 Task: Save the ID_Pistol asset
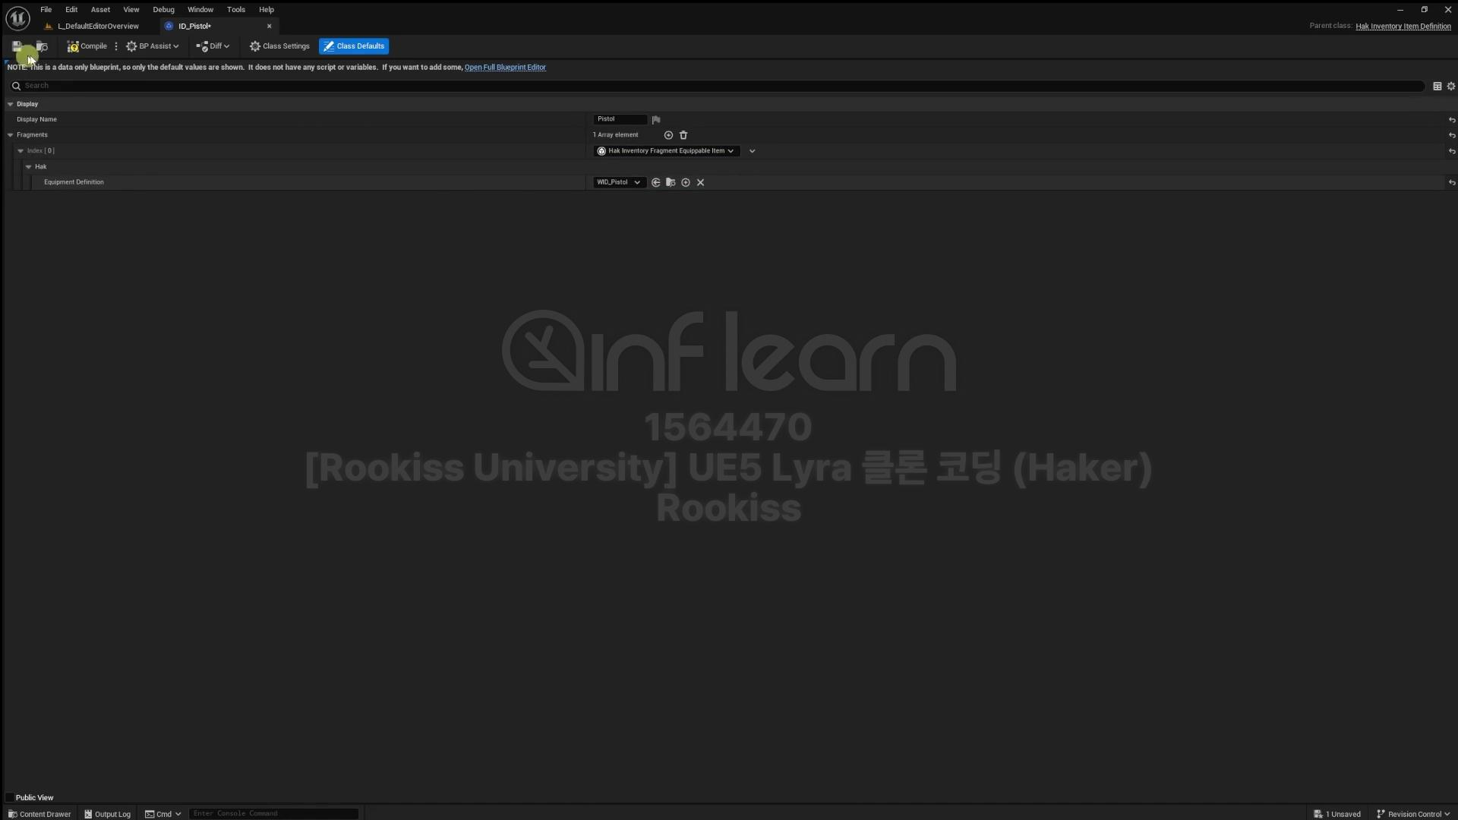(x=17, y=46)
